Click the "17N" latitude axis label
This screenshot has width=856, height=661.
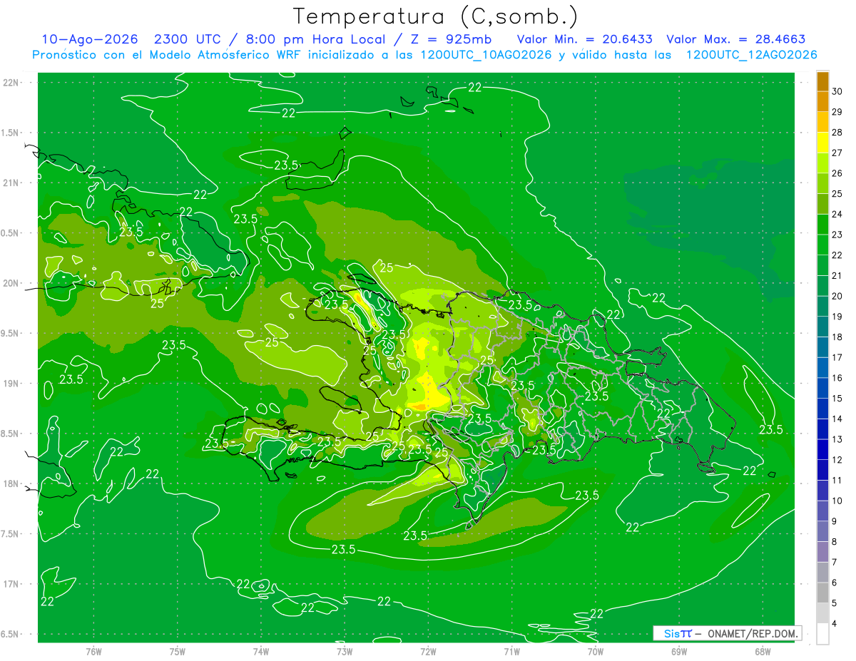[11, 584]
